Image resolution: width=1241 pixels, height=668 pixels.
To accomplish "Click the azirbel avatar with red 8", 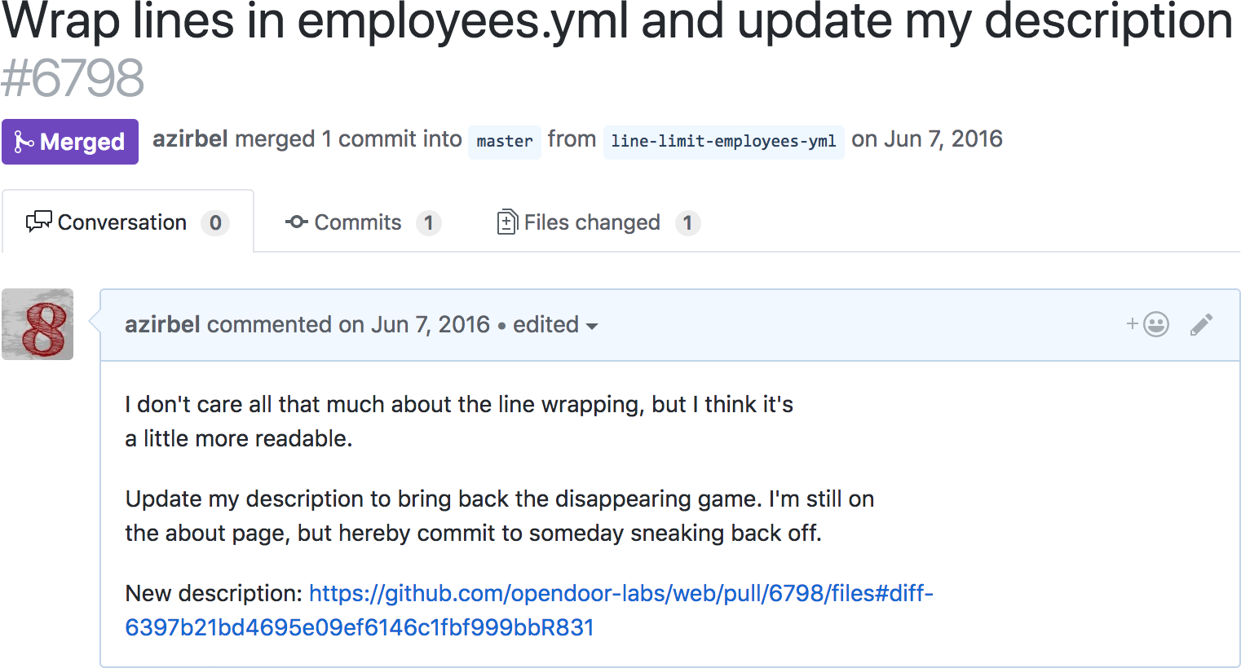I will (x=38, y=324).
